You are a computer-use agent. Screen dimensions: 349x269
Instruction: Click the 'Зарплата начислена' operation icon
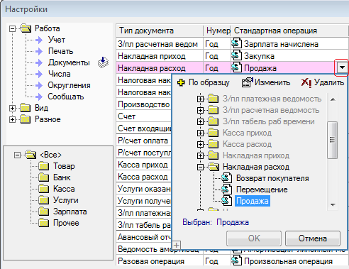pyautogui.click(x=236, y=43)
